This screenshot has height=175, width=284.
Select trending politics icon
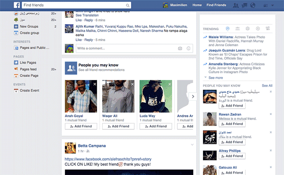237,28
